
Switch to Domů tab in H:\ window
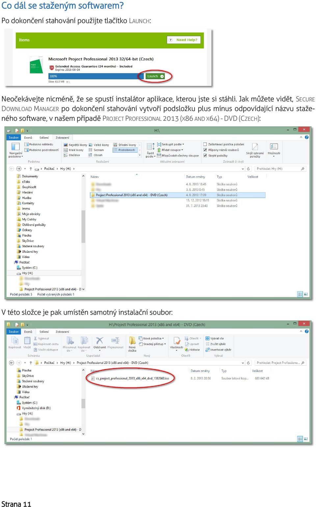(x=28, y=138)
